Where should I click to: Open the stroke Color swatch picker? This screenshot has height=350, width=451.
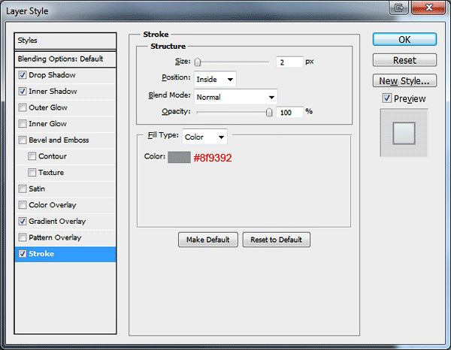coord(179,157)
